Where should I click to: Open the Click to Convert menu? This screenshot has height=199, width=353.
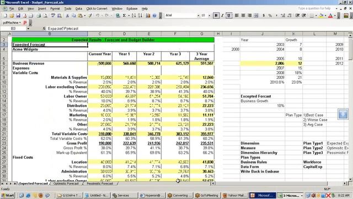[97, 9]
